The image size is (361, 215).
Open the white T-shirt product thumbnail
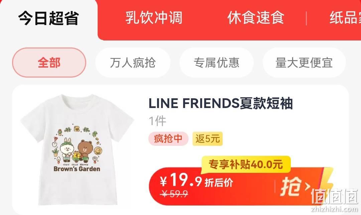[77, 149]
